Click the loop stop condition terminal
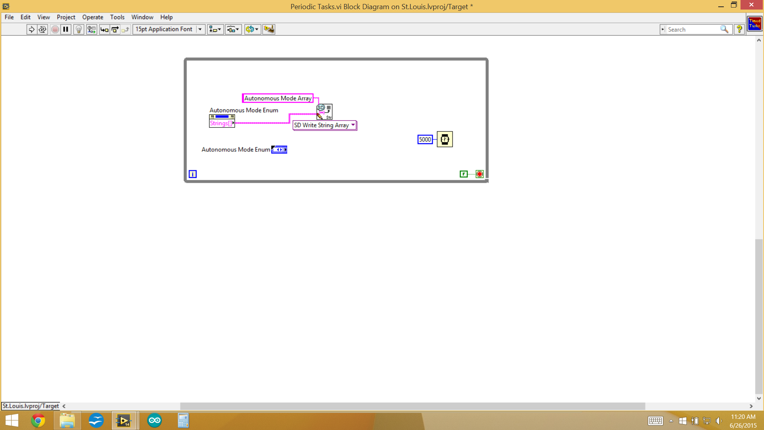Screen dimensions: 764x430 (x=479, y=174)
